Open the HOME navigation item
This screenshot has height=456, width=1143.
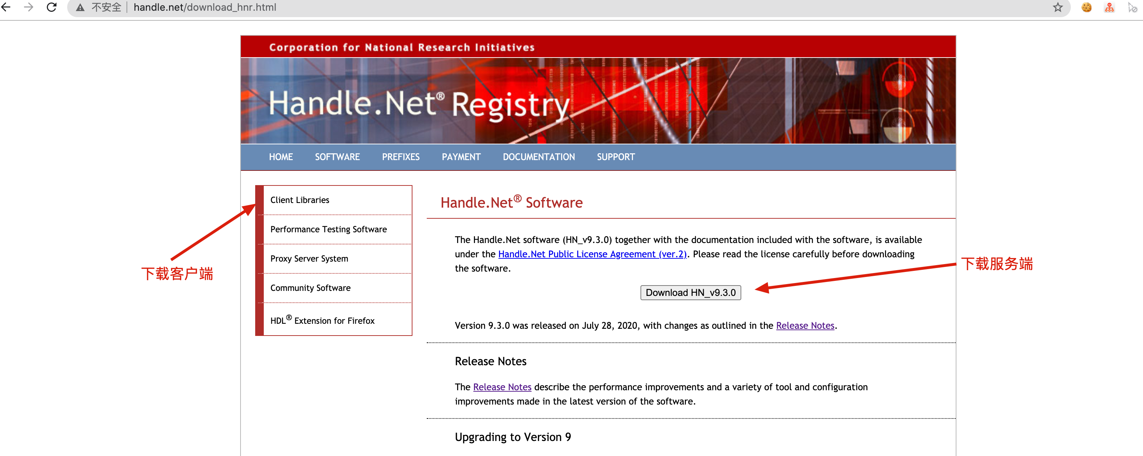coord(281,157)
